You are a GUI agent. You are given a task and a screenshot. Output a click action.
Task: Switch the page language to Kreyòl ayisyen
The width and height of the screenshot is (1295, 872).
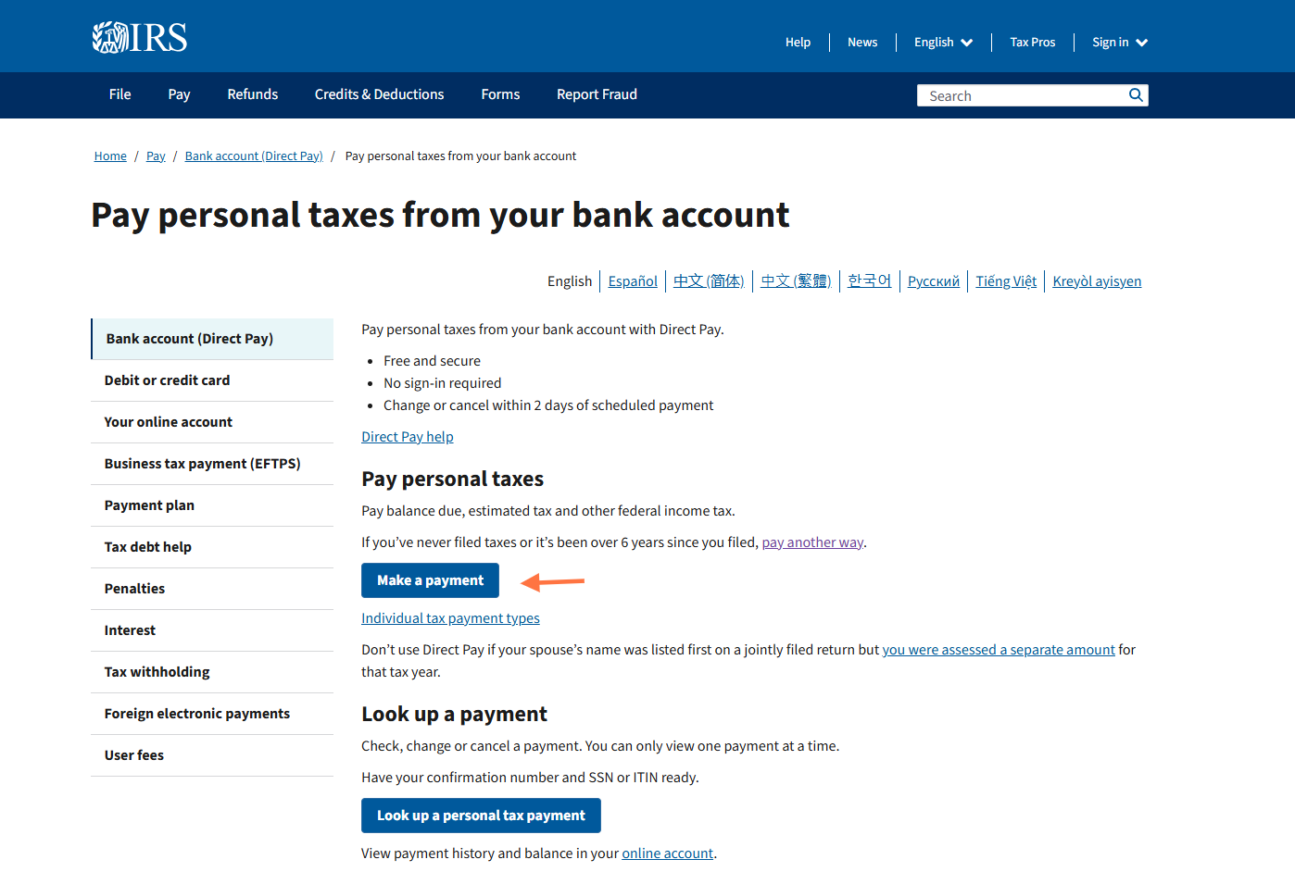click(x=1097, y=281)
